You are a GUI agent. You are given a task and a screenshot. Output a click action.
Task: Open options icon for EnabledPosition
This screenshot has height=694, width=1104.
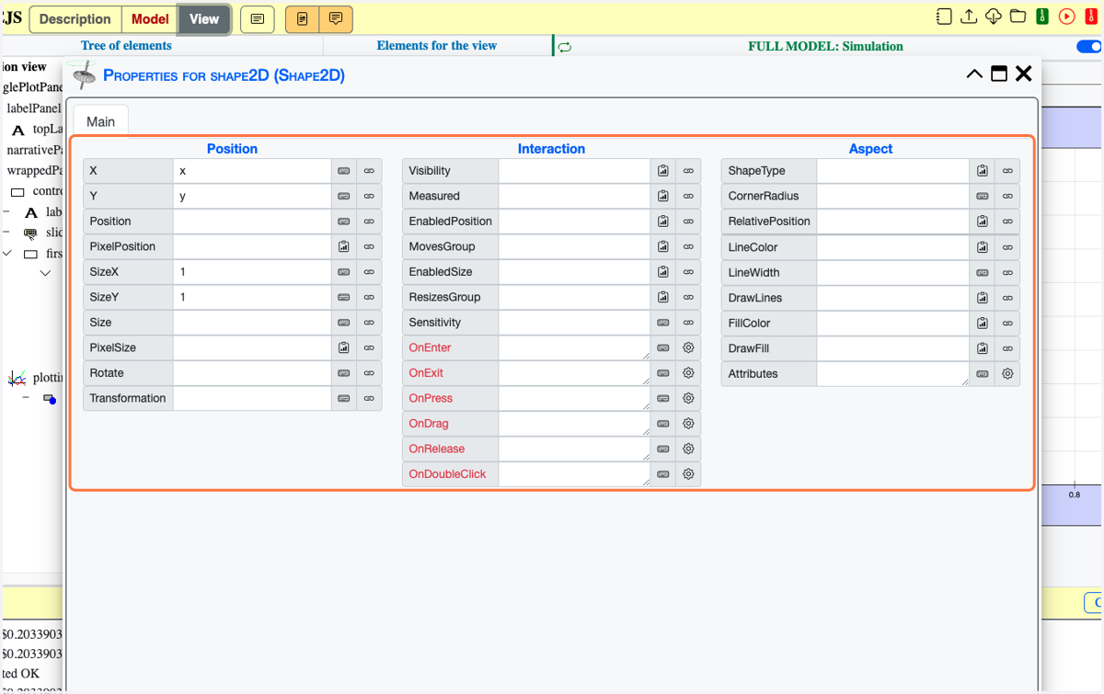coord(663,222)
